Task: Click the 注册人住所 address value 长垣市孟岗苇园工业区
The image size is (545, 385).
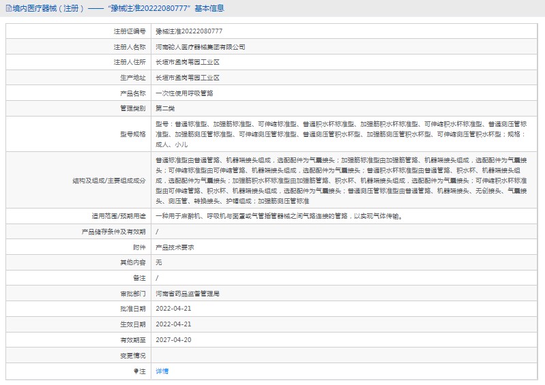Action: [x=188, y=62]
